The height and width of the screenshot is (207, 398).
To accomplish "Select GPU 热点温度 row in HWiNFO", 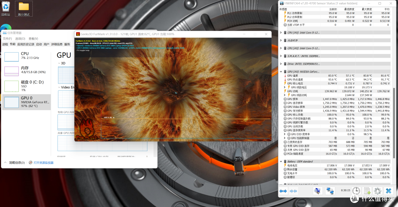I will click(335, 79).
